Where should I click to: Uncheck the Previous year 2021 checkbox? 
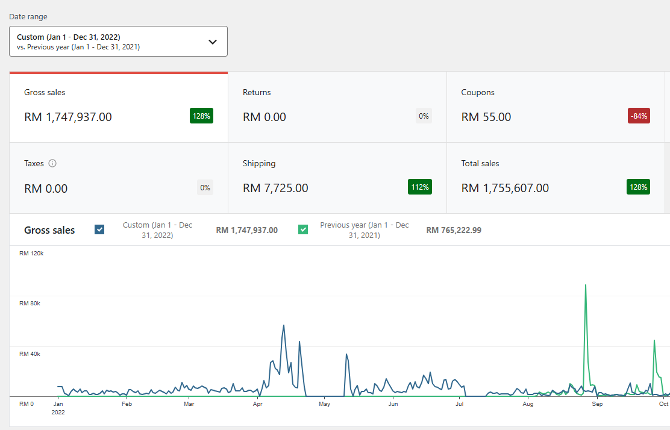click(303, 229)
